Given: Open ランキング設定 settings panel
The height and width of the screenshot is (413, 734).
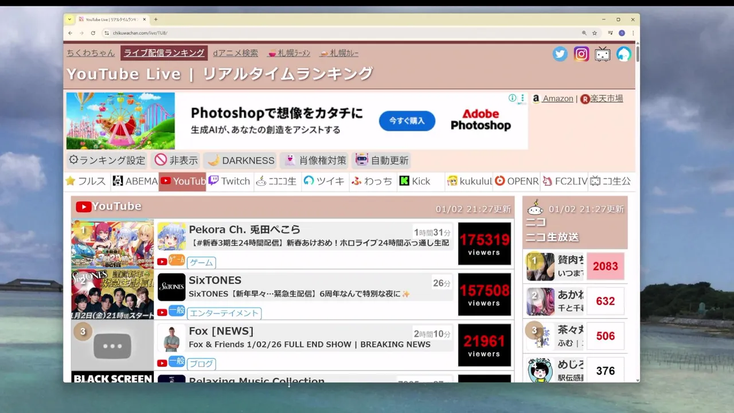Looking at the screenshot, I should tap(107, 160).
